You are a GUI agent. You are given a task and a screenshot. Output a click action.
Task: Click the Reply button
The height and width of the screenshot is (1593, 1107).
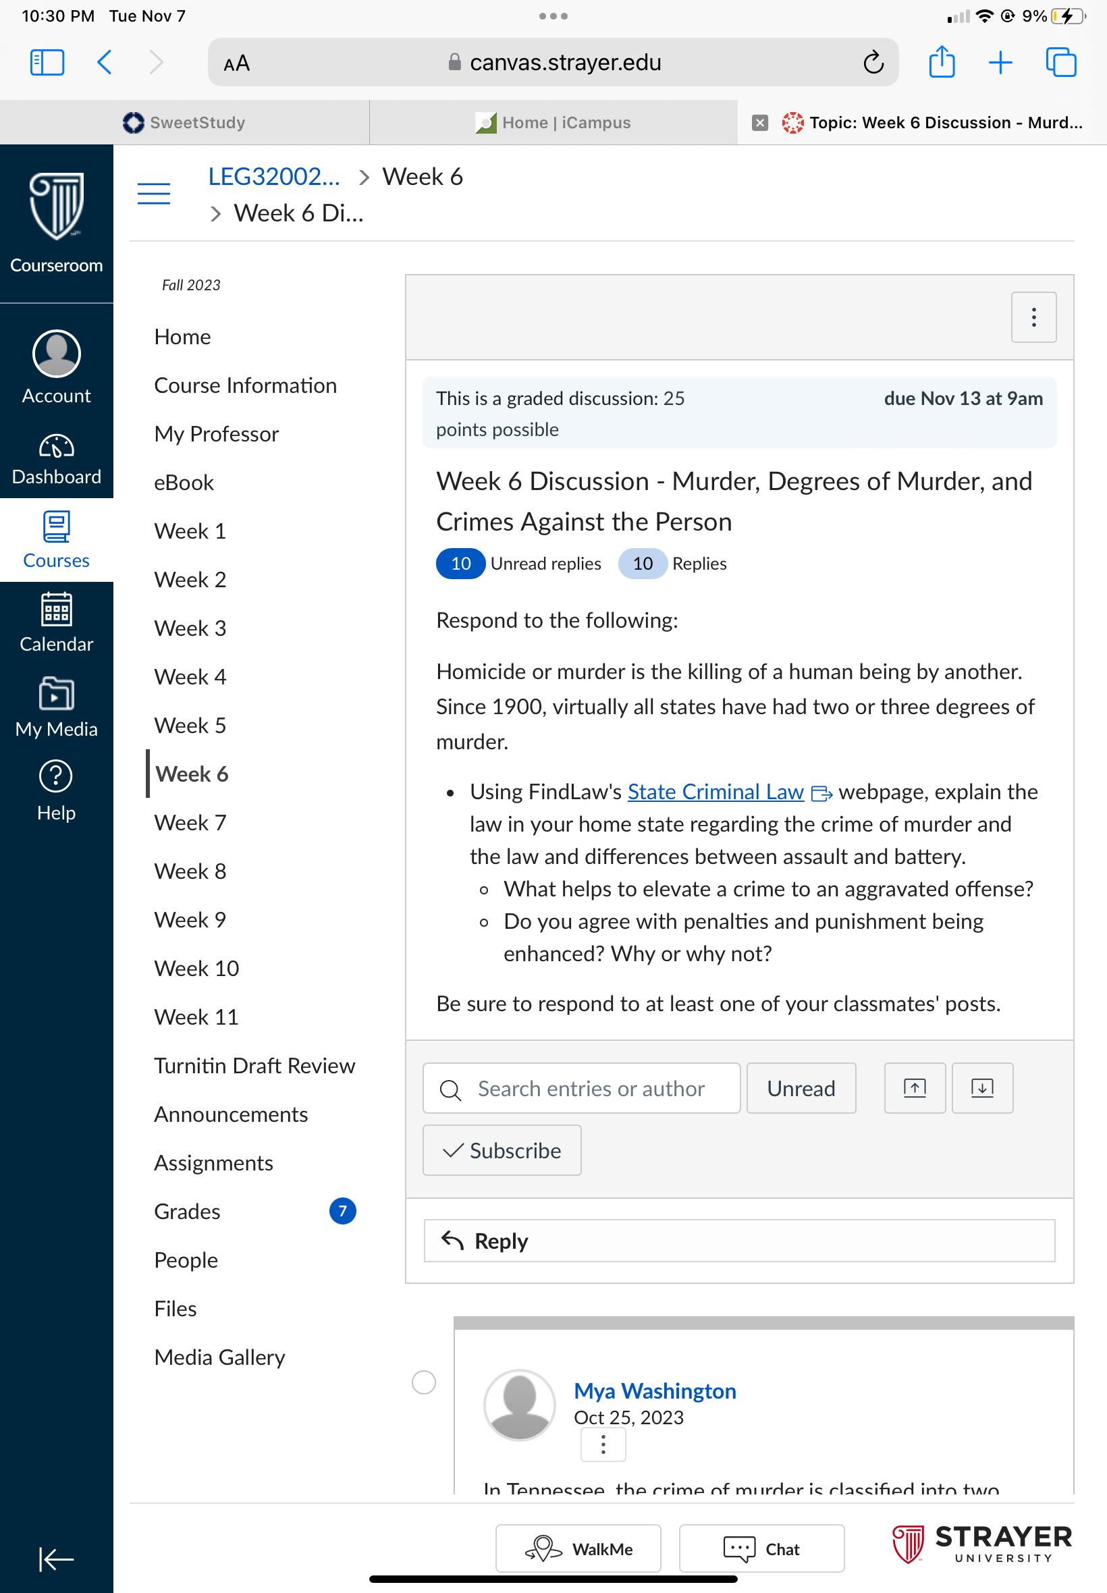pos(739,1240)
